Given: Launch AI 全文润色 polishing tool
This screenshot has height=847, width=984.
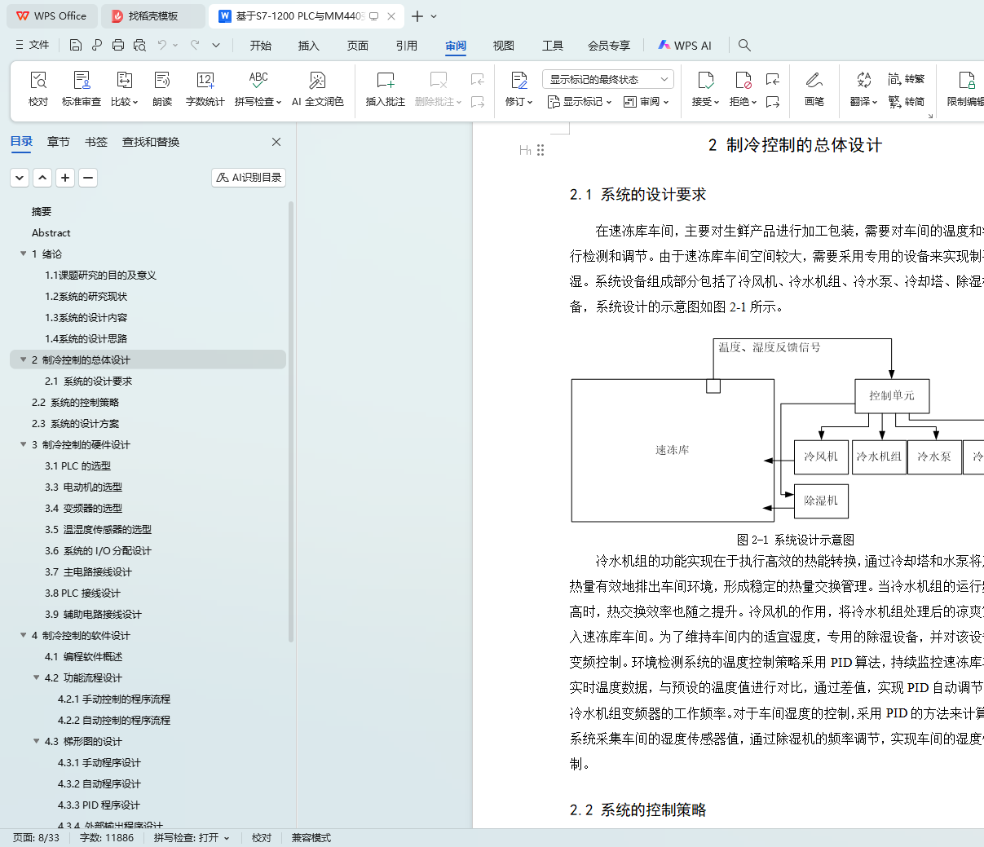Looking at the screenshot, I should tap(317, 89).
